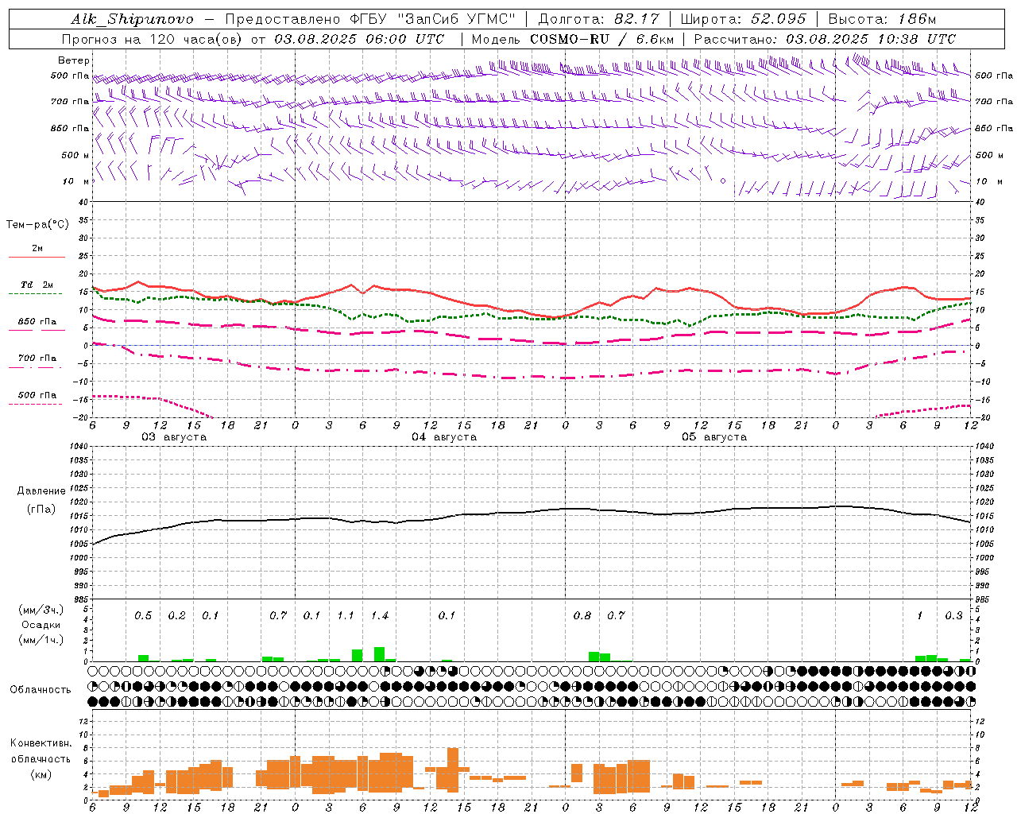Click the (мм/1ч.) precipitation unit label
This screenshot has height=814, width=1017.
41,640
